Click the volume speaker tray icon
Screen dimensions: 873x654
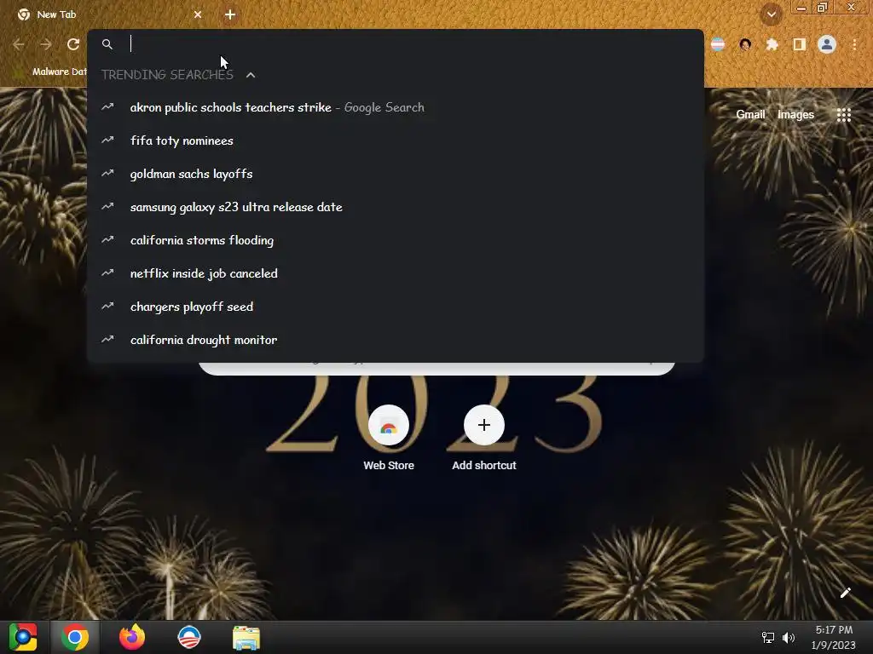pyautogui.click(x=789, y=637)
